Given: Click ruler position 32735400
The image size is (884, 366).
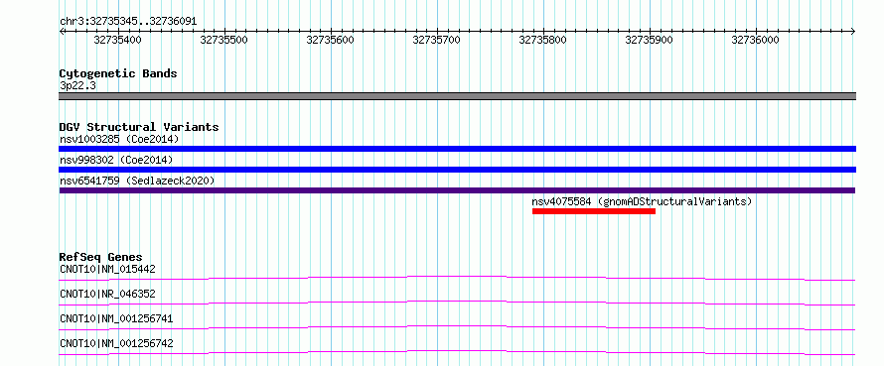Looking at the screenshot, I should click(x=118, y=40).
